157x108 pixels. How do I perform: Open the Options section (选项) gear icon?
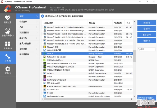point(8,69)
